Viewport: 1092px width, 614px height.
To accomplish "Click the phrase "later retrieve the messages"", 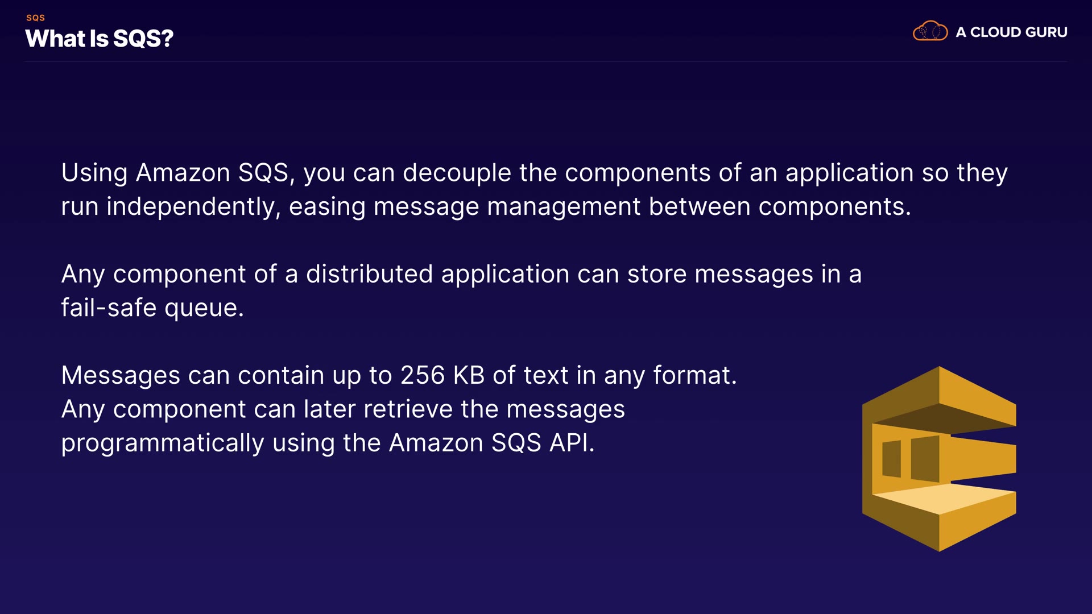I will (x=464, y=409).
